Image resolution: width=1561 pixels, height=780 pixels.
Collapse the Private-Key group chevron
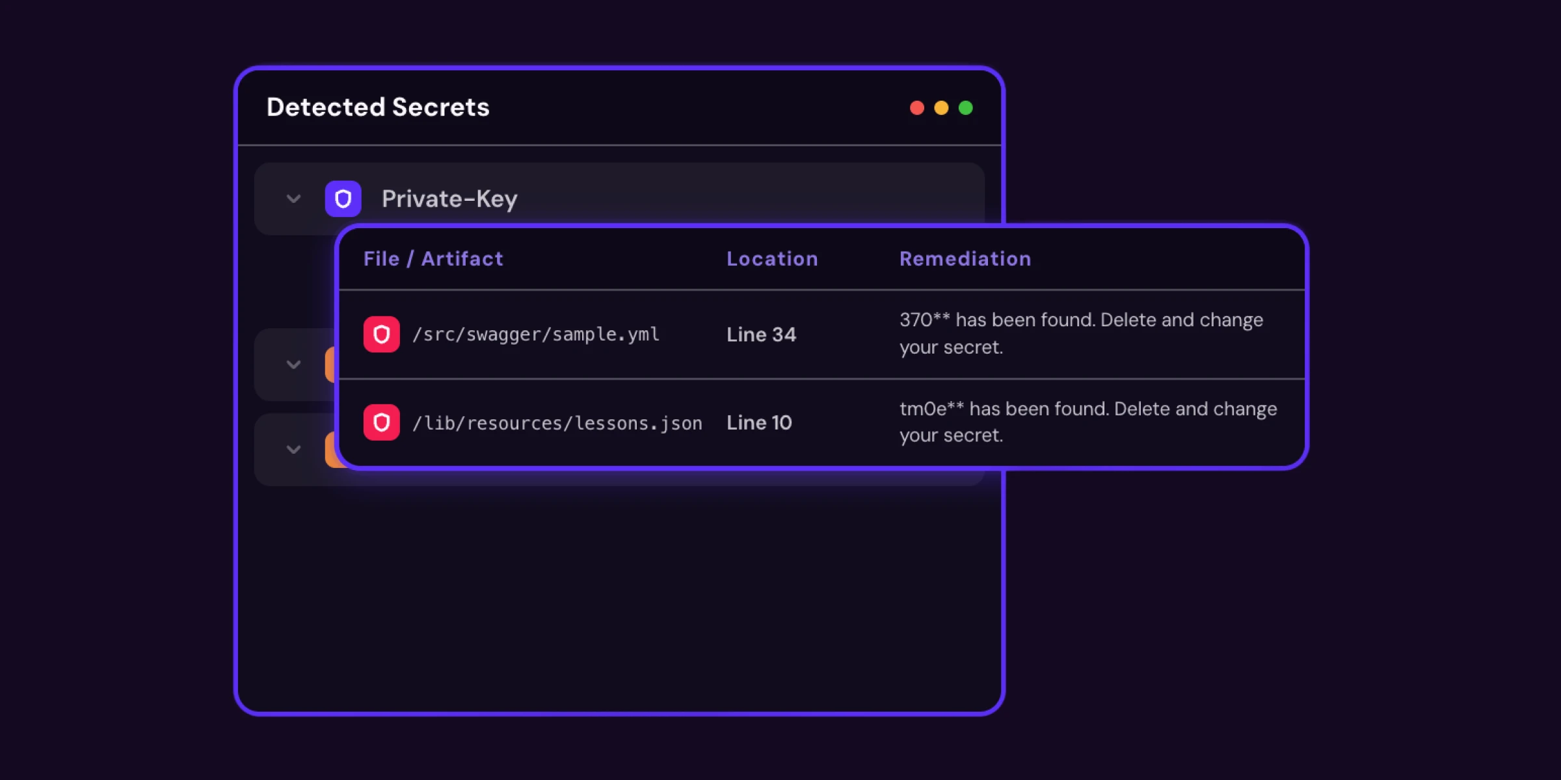click(x=294, y=199)
